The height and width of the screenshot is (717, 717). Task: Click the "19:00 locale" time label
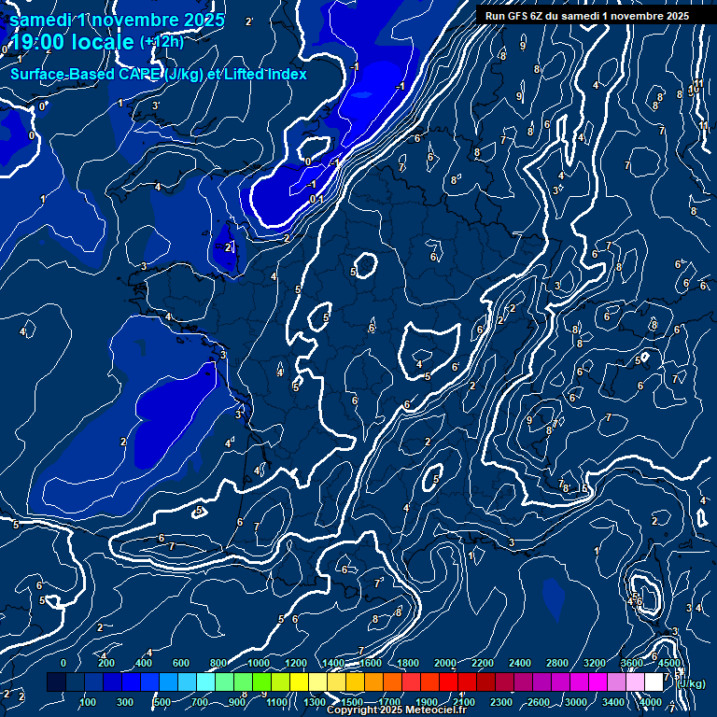tap(72, 42)
